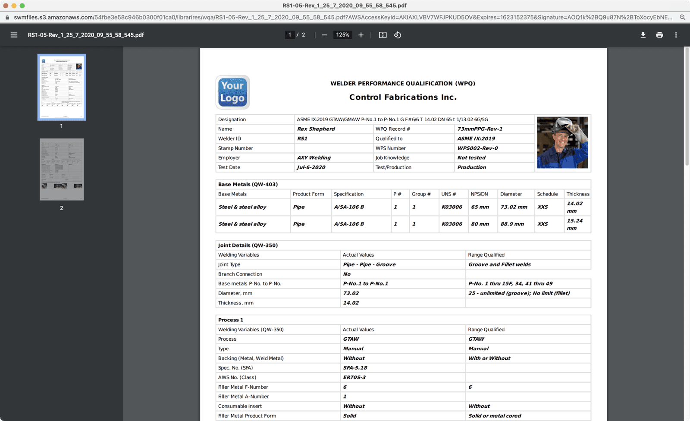Image resolution: width=690 pixels, height=421 pixels.
Task: Click the site security lock icon
Action: (7, 17)
